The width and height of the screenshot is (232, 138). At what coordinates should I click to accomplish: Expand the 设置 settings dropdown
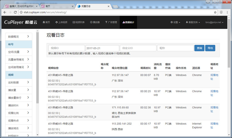pos(175,22)
